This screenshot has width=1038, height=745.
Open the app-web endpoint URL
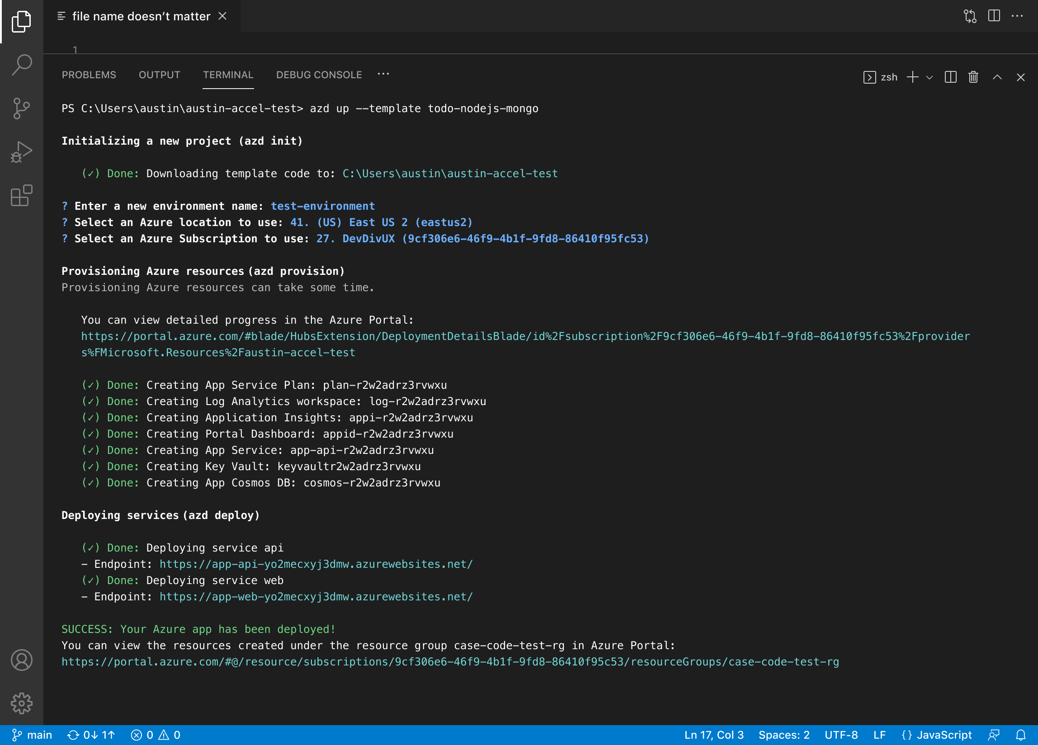[316, 596]
